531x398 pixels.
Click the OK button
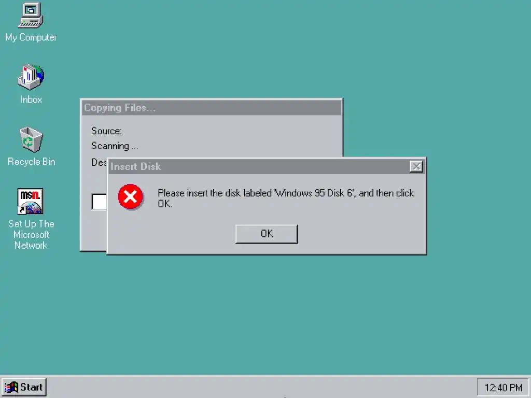click(267, 234)
